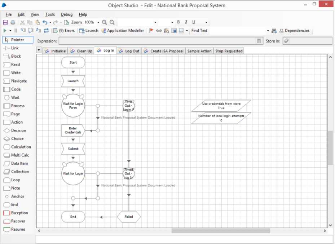
Task: Click the Cut scissors icon
Action: tap(22, 22)
